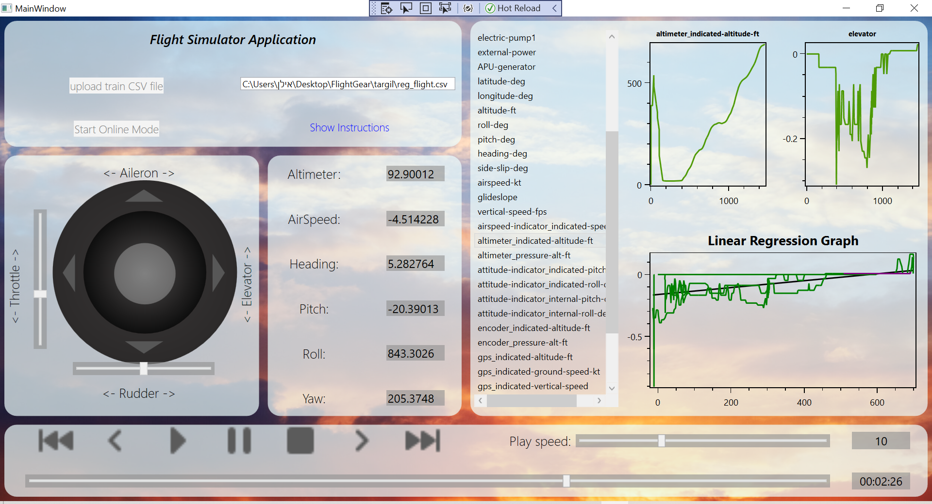This screenshot has height=504, width=932.
Task: Step playback forward one frame
Action: [x=362, y=441]
